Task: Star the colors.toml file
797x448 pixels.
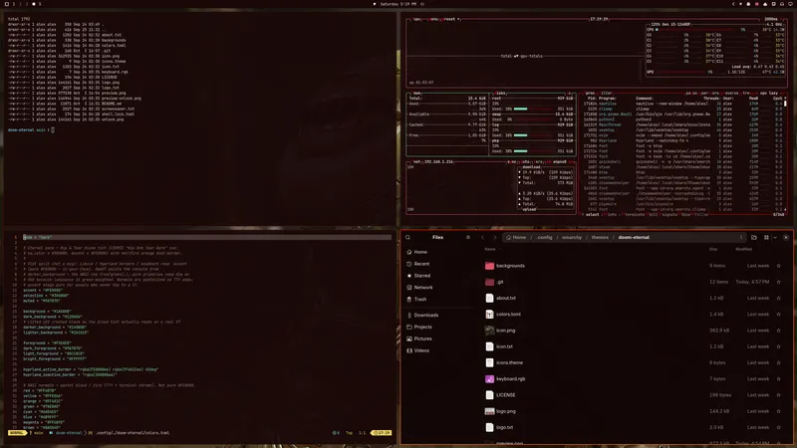Action: tap(778, 315)
